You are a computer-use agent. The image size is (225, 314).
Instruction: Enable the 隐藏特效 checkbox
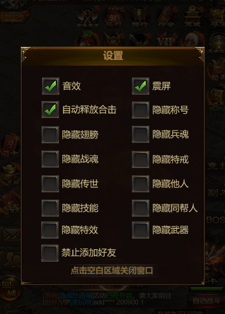point(50,230)
